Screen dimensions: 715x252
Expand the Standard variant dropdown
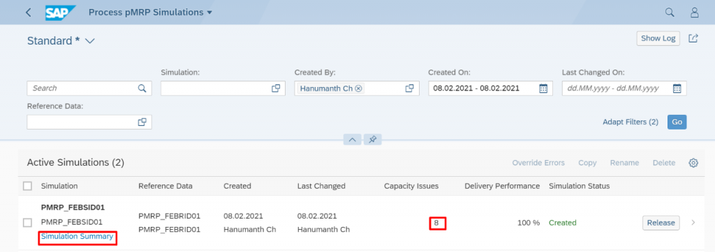pos(90,40)
